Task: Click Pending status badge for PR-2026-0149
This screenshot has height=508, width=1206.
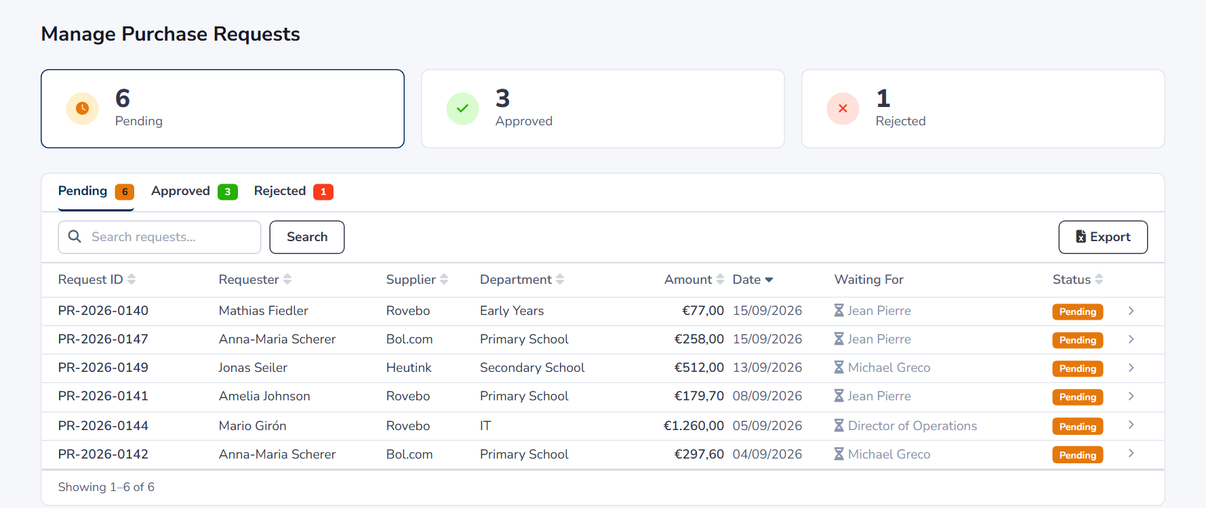Action: tap(1078, 368)
